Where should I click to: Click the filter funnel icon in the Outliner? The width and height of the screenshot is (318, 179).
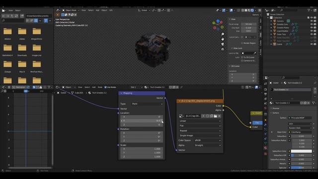click(x=309, y=10)
